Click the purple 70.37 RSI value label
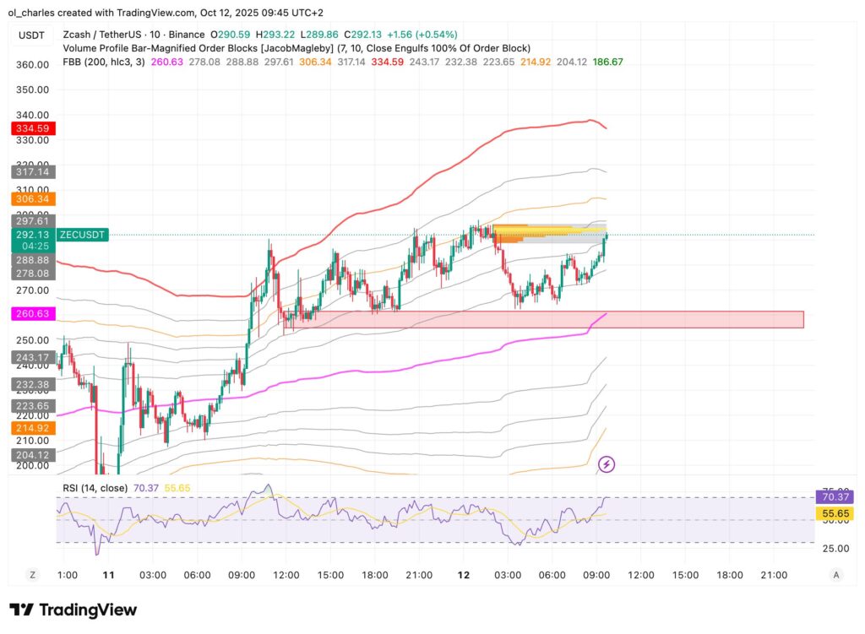Image resolution: width=865 pixels, height=634 pixels. tap(834, 497)
